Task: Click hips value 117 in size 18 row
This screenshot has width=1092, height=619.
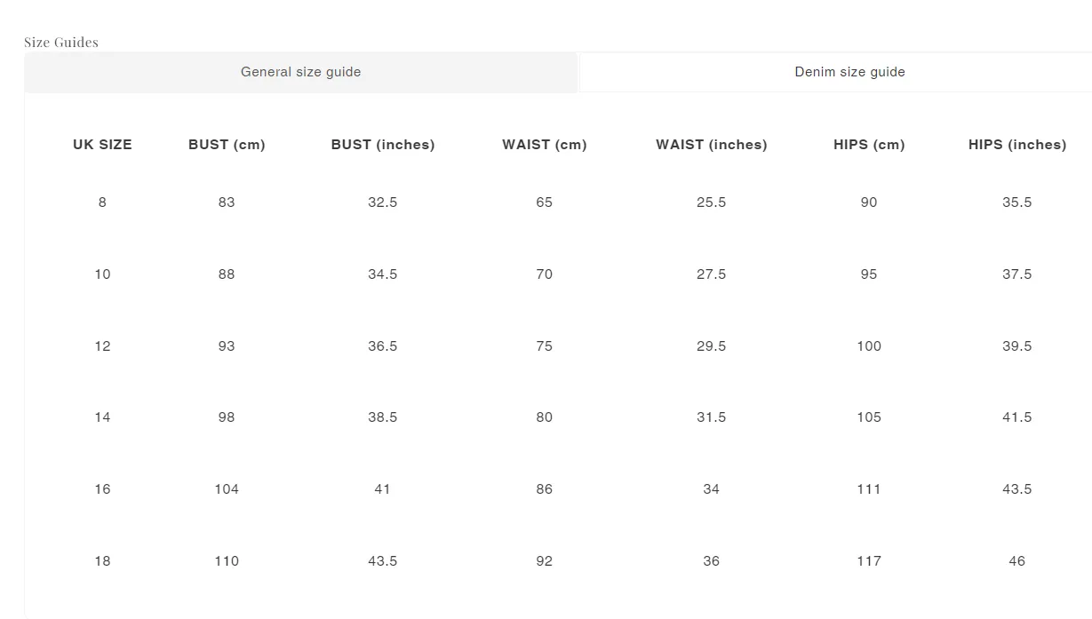Action: click(x=869, y=561)
